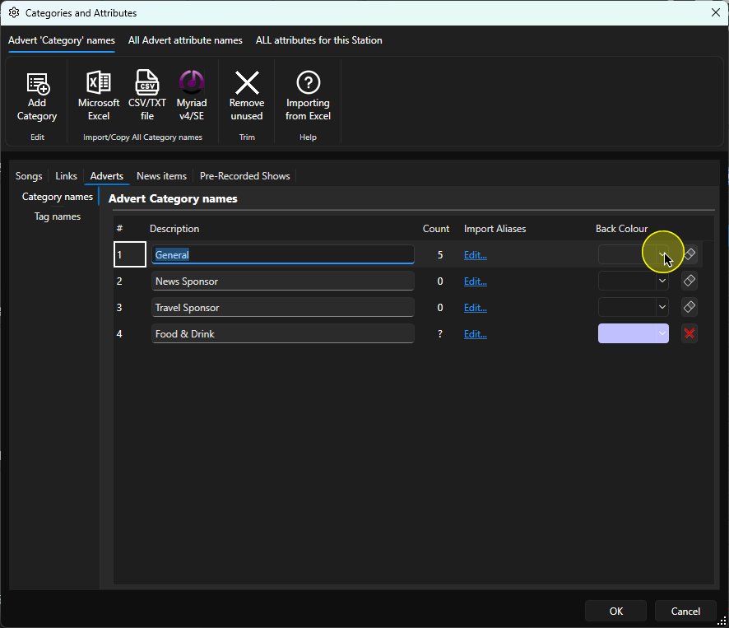
Task: Clear back colour for News Sponsor row
Action: [x=689, y=281]
